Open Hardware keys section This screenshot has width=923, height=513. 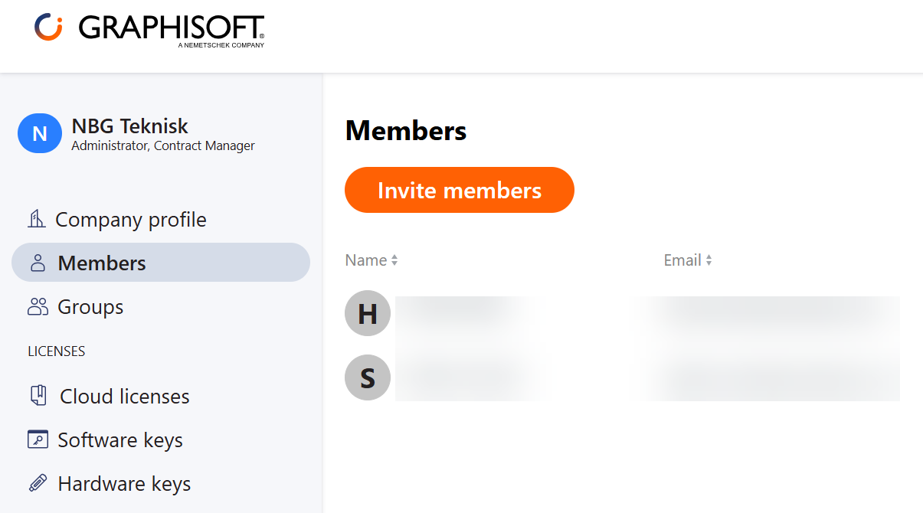point(124,484)
